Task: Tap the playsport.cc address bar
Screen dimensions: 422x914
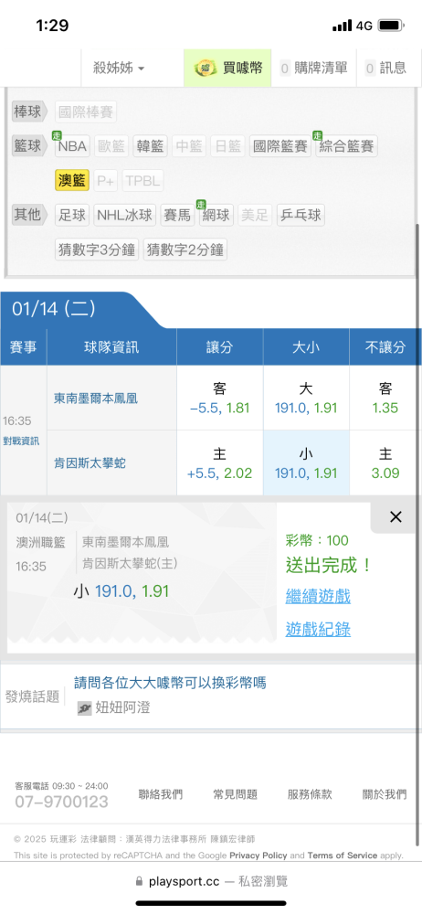Action: coord(211,881)
